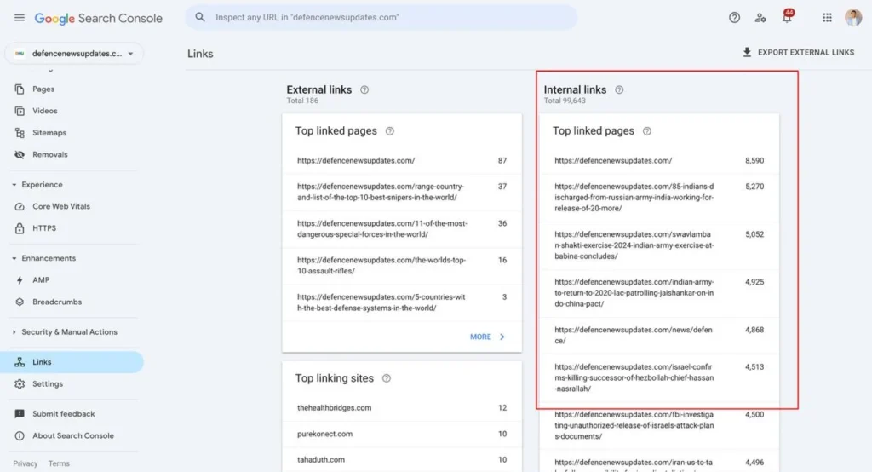The height and width of the screenshot is (472, 872).
Task: Open help for external Top linked pages
Action: [390, 131]
